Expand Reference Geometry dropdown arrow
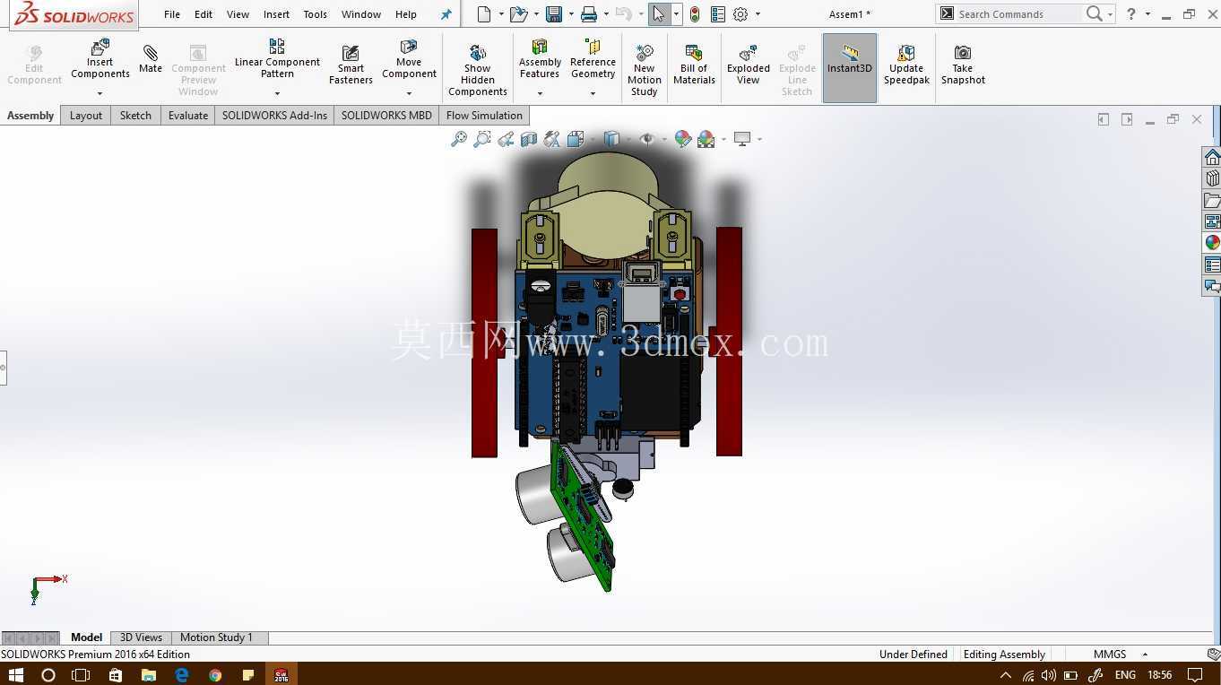This screenshot has width=1221, height=685. pos(593,93)
